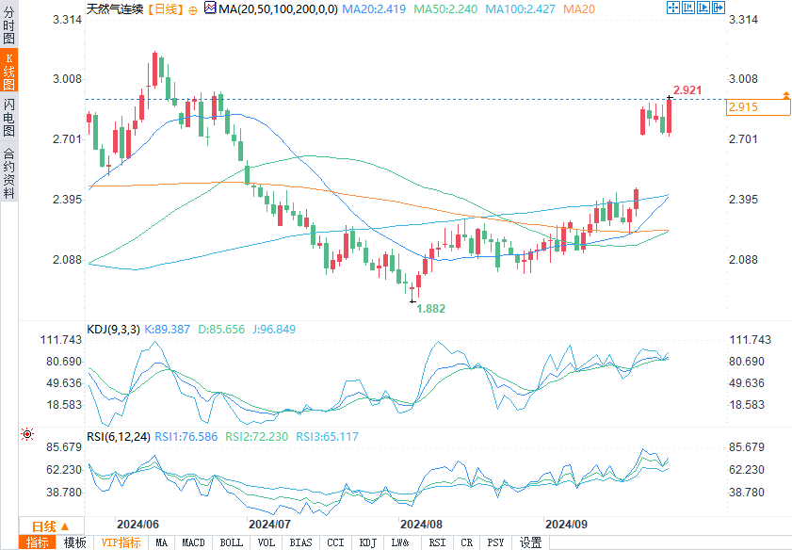
Task: Toggle the BOLL indicator button
Action: tap(231, 542)
